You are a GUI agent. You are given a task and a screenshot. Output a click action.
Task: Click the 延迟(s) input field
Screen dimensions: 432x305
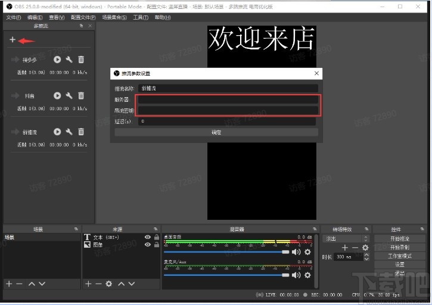[227, 122]
